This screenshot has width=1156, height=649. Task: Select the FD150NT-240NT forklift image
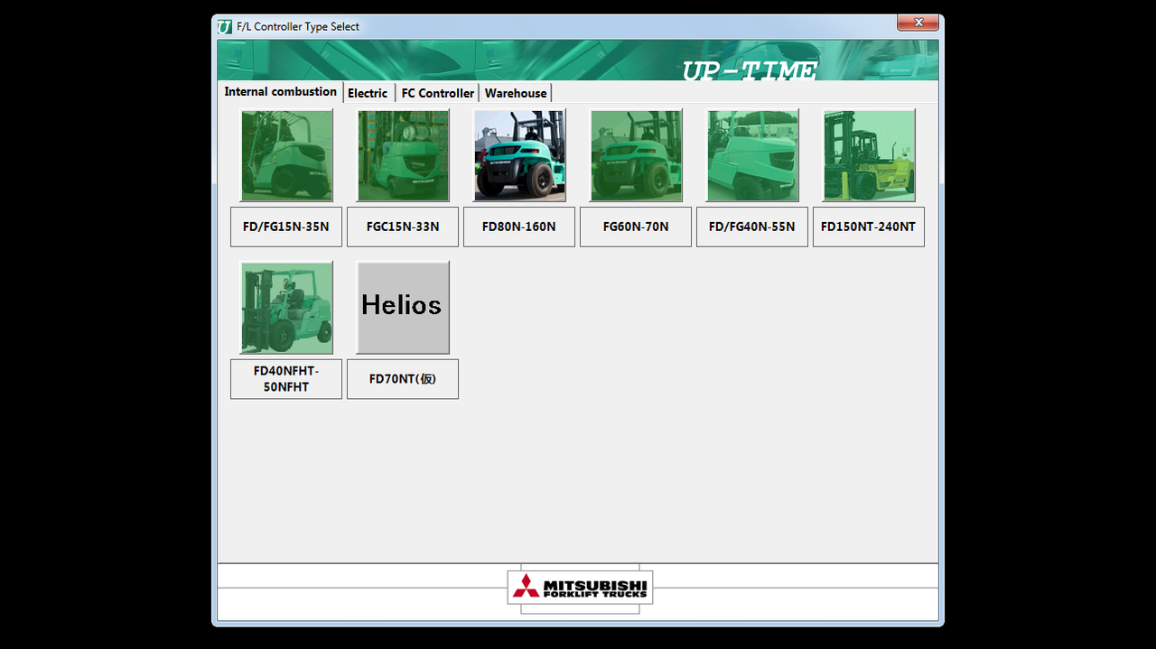[869, 155]
